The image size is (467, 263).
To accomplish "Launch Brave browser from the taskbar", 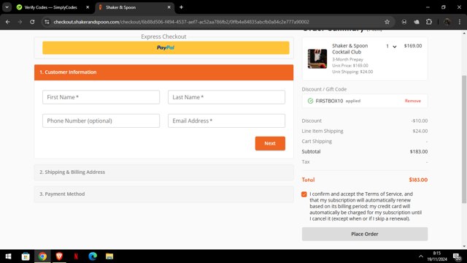I will point(59,256).
